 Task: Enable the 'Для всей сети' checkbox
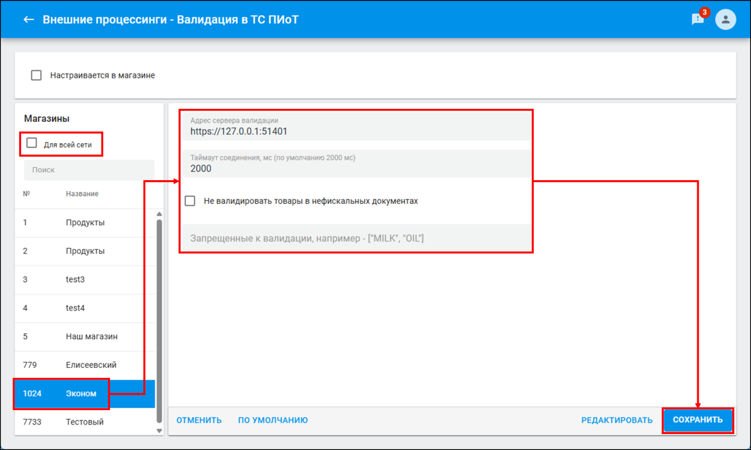(x=31, y=143)
